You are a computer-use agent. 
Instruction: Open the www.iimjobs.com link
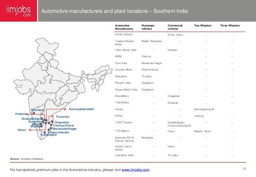tap(135, 170)
